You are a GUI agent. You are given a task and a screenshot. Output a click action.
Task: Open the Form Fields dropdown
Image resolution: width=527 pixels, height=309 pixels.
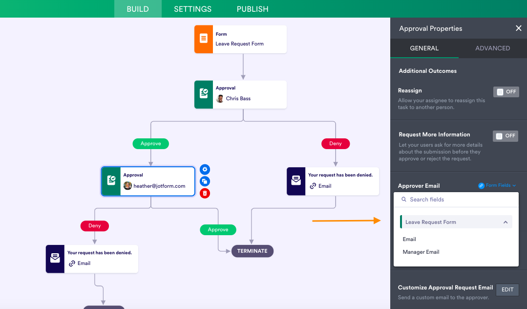coord(497,186)
